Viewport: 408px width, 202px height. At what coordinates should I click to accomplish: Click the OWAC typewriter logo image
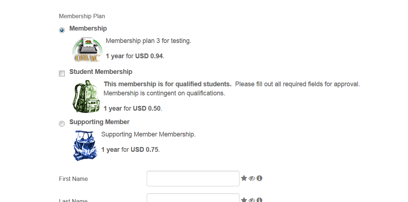pyautogui.click(x=87, y=50)
